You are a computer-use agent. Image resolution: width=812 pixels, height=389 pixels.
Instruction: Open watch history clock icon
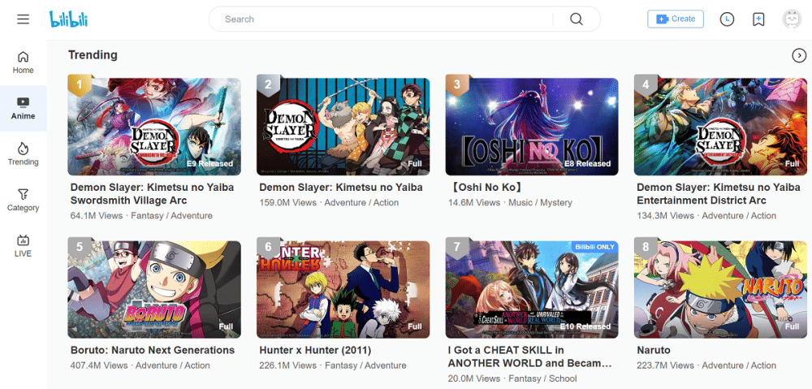[727, 19]
